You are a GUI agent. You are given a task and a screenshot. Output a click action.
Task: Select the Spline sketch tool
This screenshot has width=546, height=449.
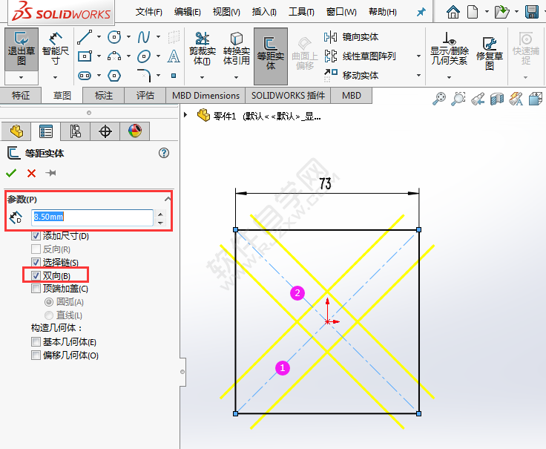click(144, 37)
